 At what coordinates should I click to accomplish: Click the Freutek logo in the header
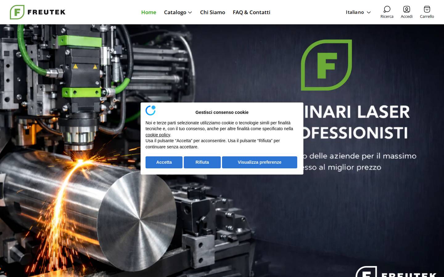point(38,12)
